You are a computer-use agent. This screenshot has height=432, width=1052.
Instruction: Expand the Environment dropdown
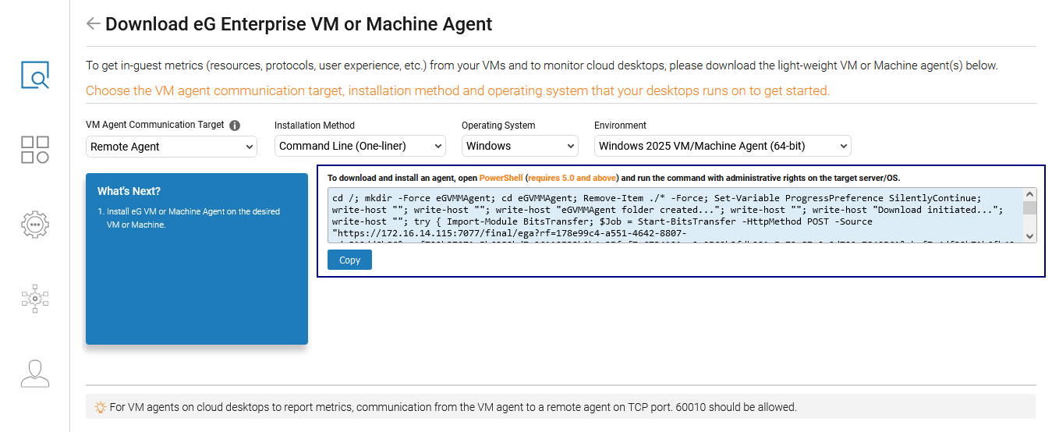[723, 146]
